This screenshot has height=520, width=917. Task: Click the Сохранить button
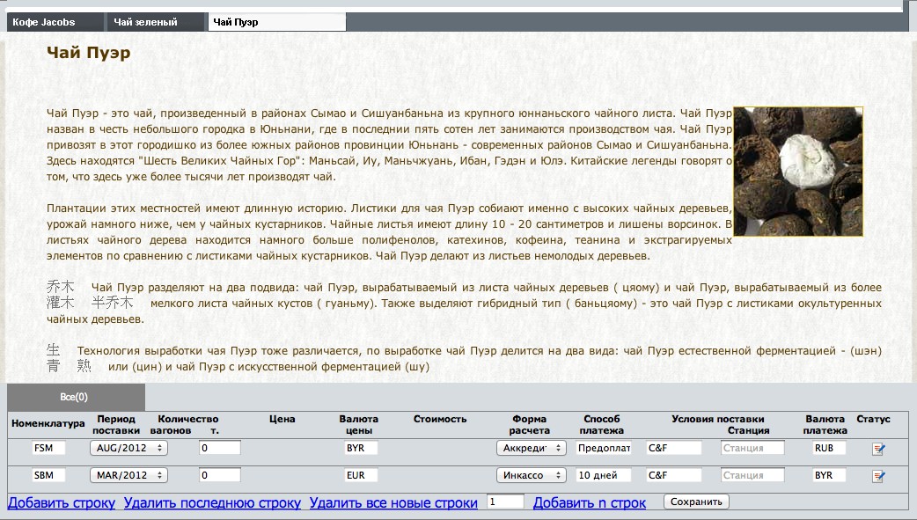click(696, 502)
